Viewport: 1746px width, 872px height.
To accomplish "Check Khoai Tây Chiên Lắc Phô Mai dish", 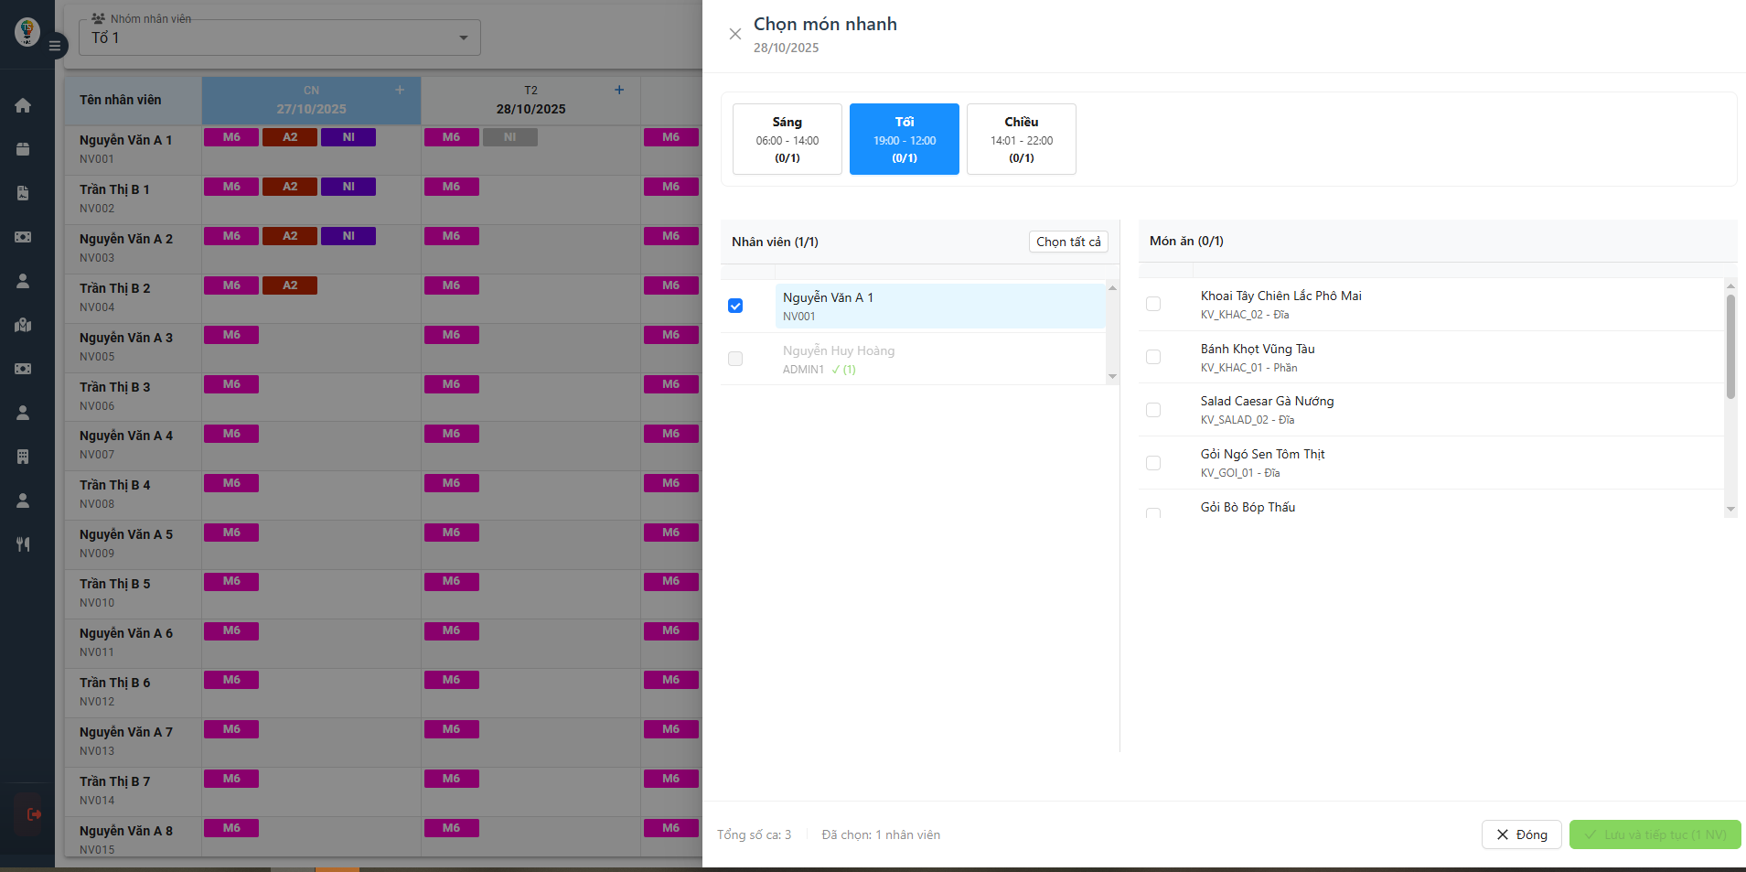I will 1153,304.
